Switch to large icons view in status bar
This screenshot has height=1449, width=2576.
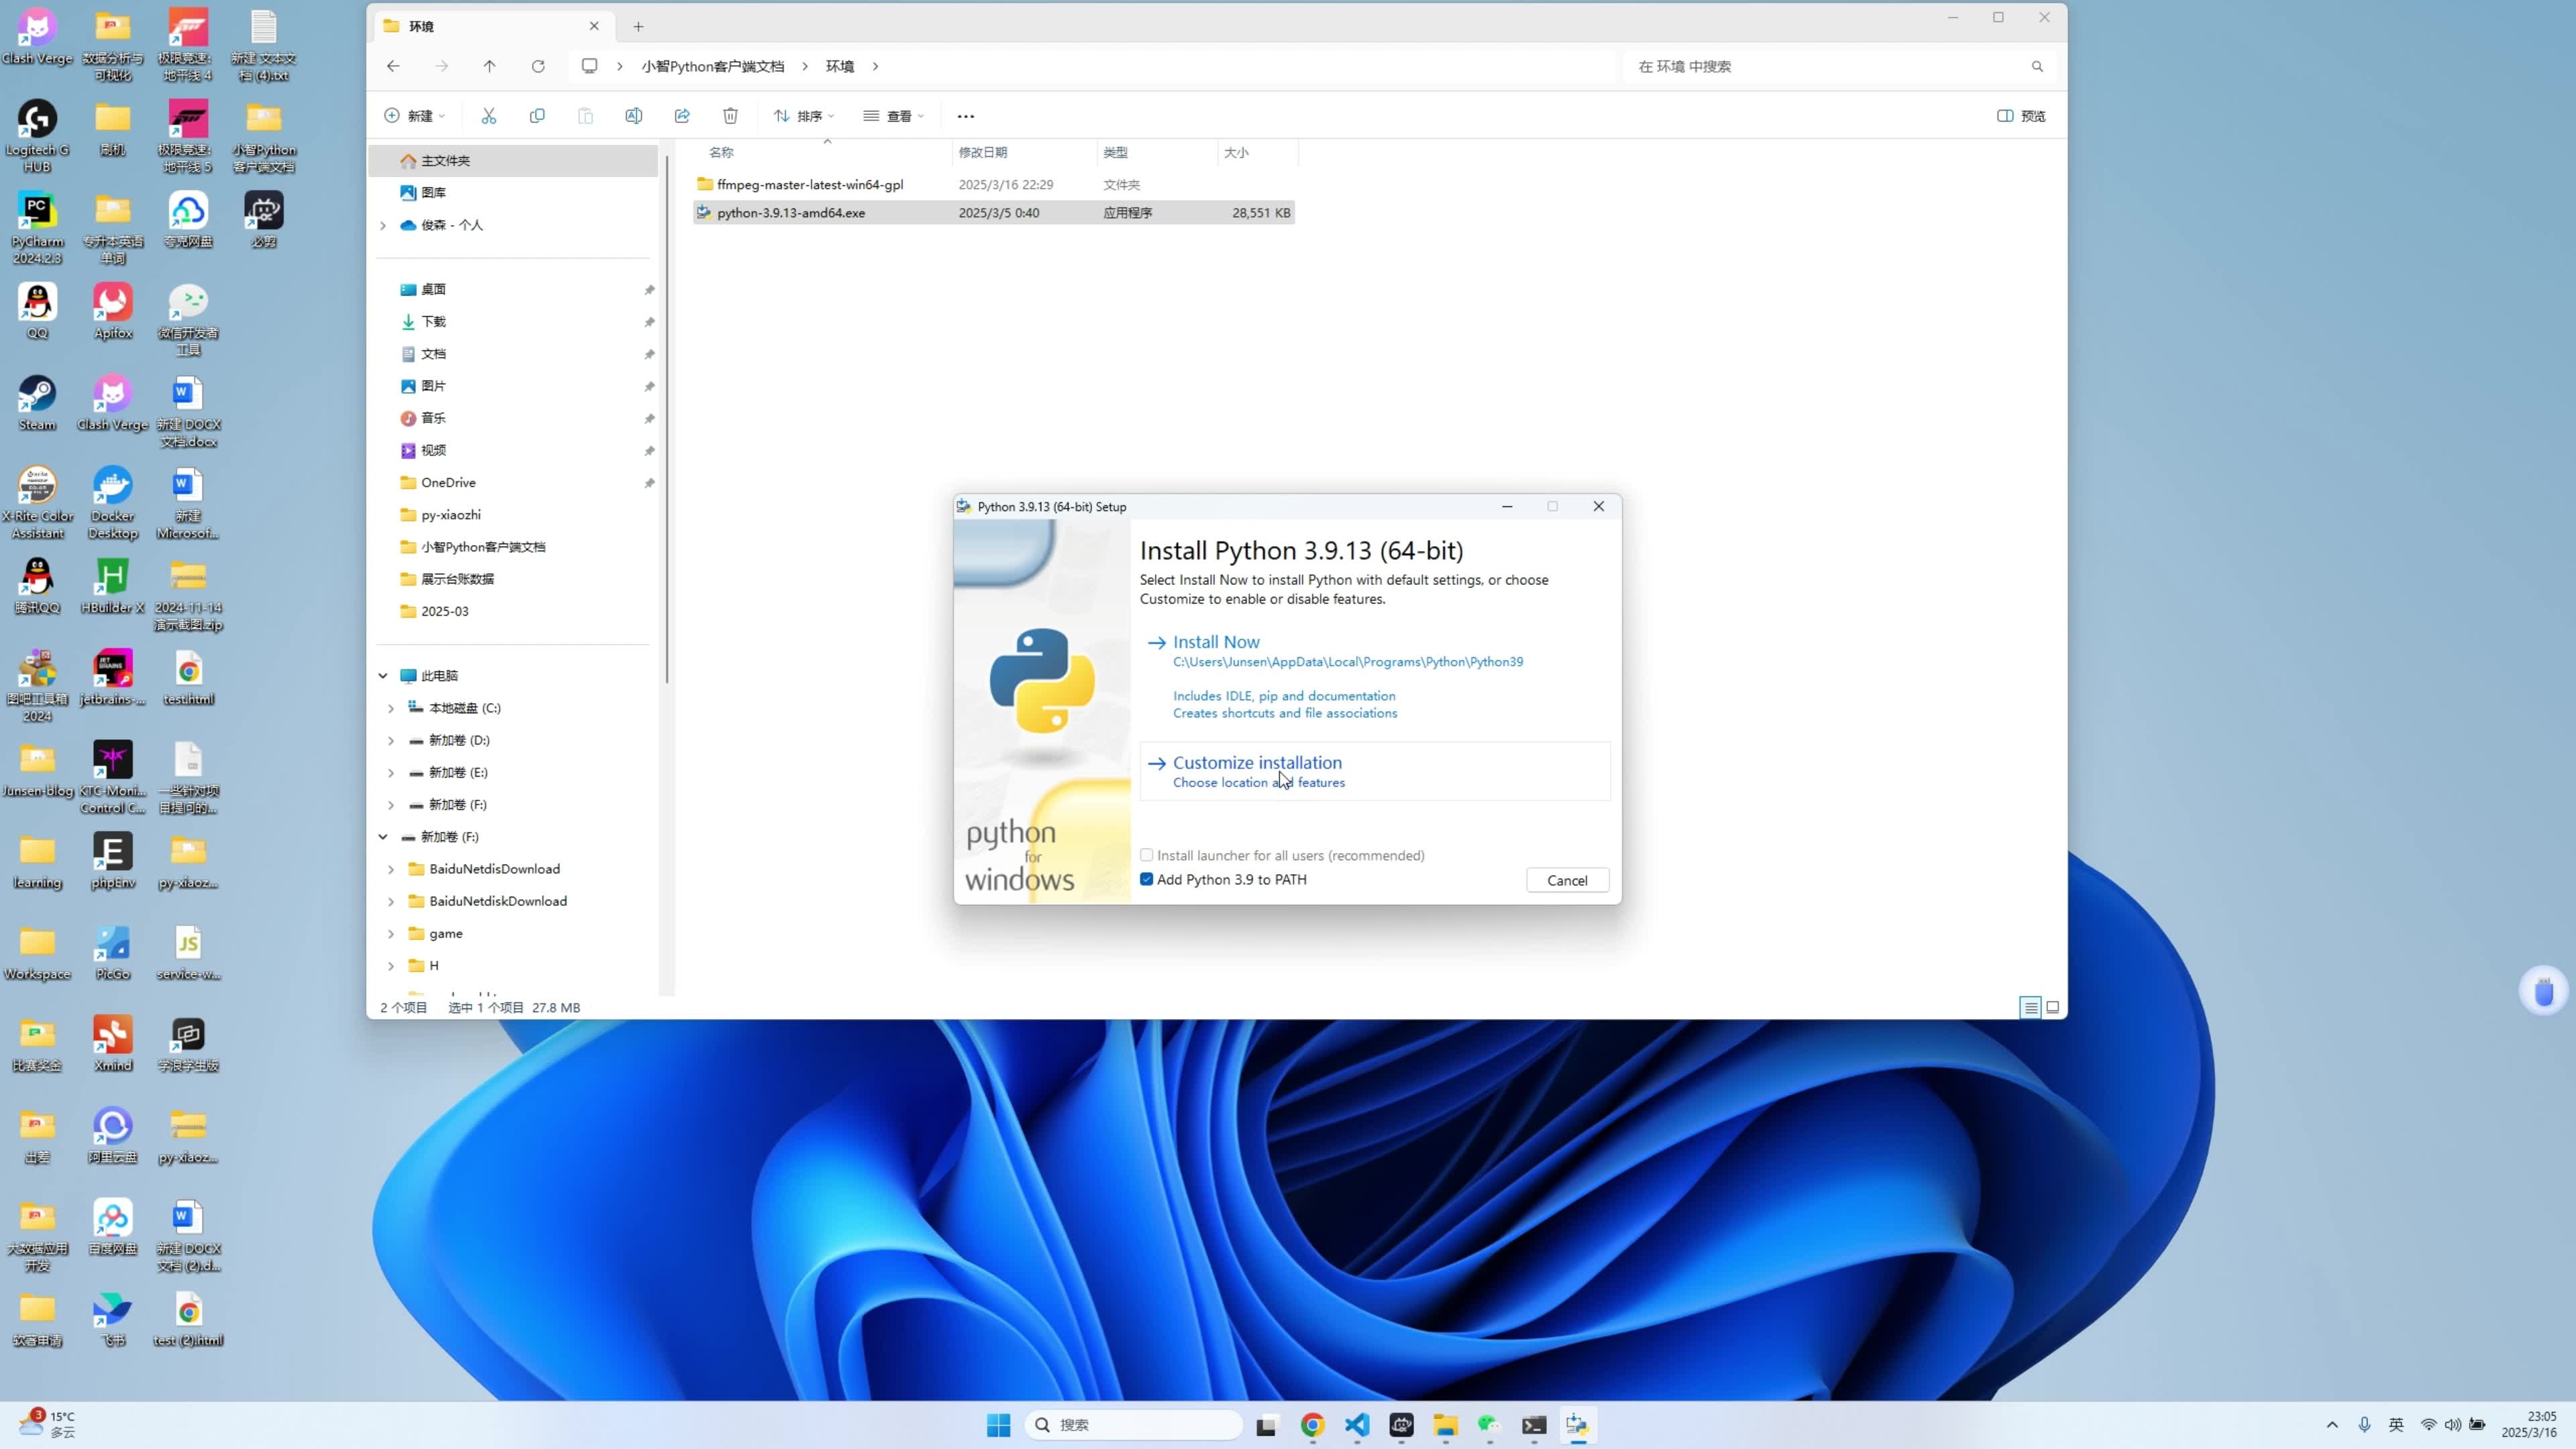point(2053,1007)
